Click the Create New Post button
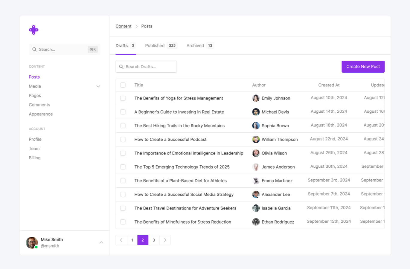Screen dimensions: 410x269 click(363, 66)
